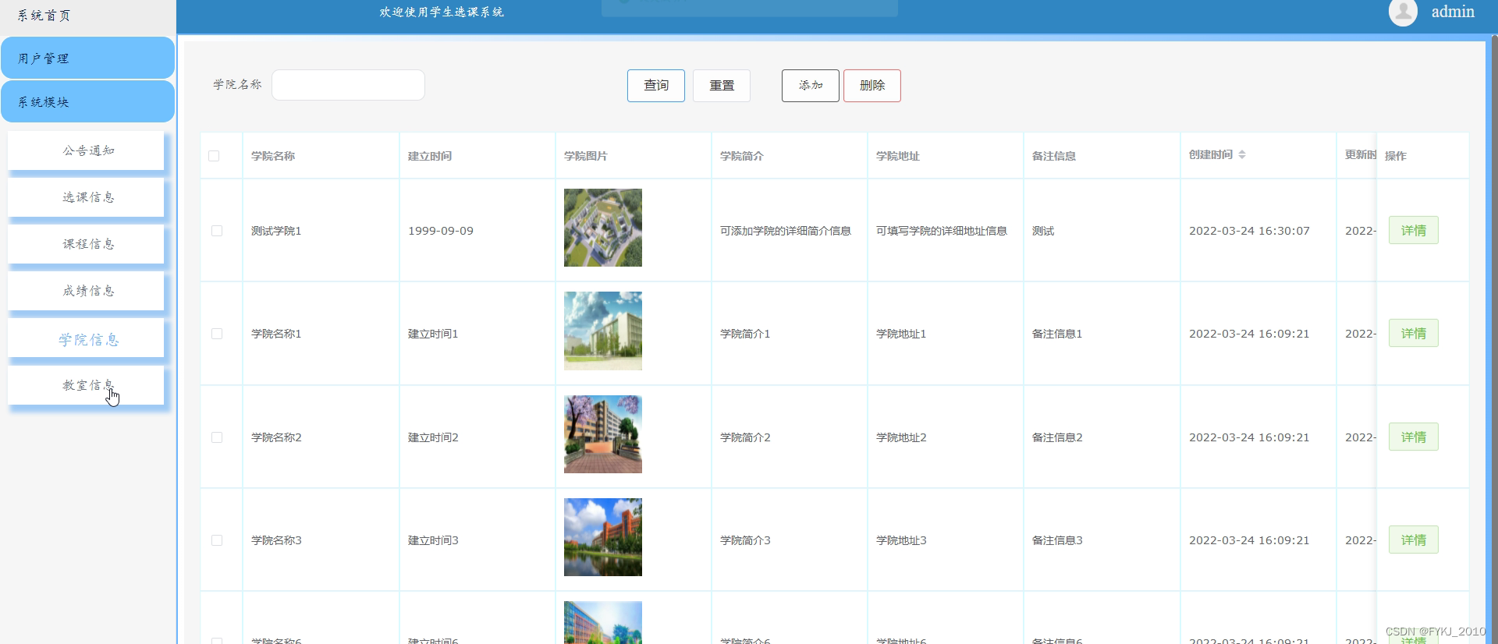Click the 建立时间 column header
The width and height of the screenshot is (1498, 644).
click(x=430, y=156)
